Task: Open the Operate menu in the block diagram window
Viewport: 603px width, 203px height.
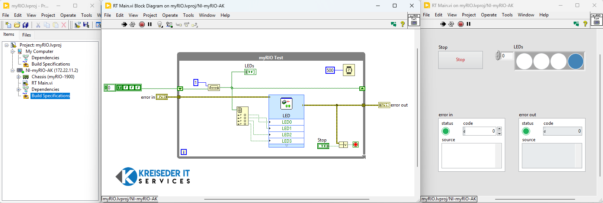Action: coord(170,15)
